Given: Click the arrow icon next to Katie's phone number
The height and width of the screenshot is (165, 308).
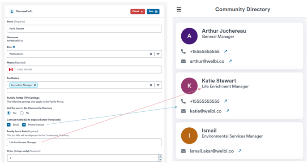Looking at the screenshot, I should (x=226, y=101).
